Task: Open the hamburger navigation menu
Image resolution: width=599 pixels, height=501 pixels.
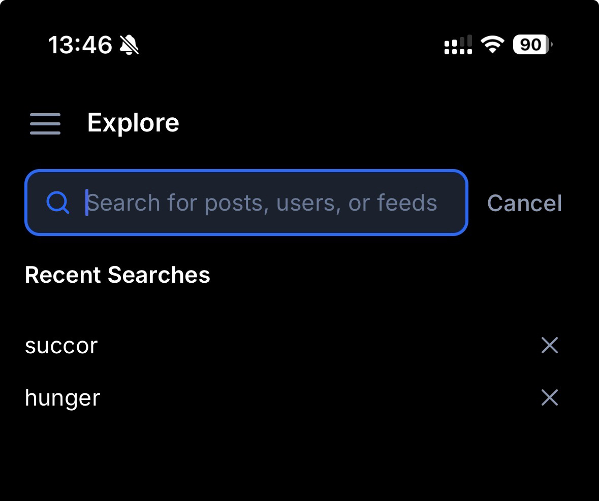Action: pos(45,124)
